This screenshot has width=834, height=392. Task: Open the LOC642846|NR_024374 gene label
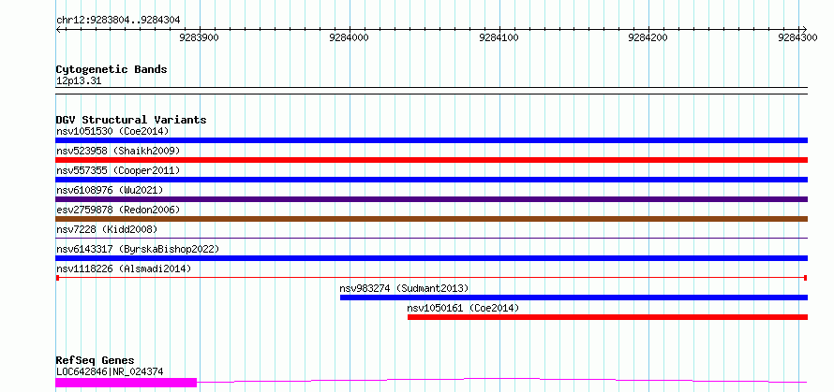[x=110, y=371]
